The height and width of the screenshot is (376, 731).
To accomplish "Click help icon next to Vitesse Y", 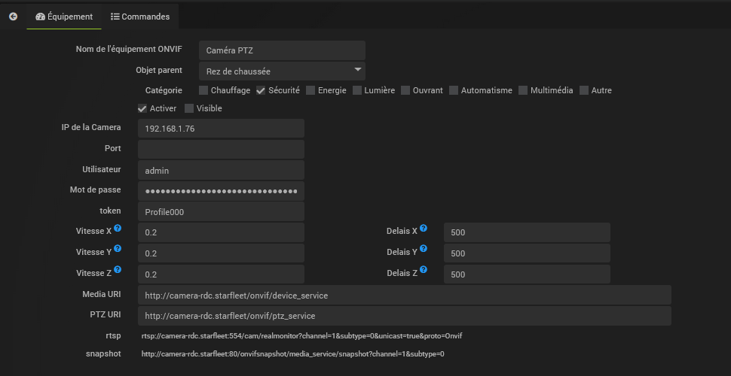I will (118, 249).
